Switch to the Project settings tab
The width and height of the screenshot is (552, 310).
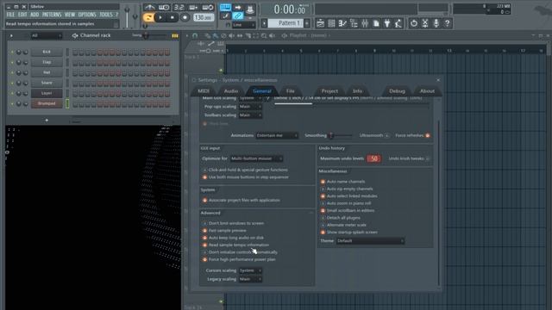[x=329, y=91]
